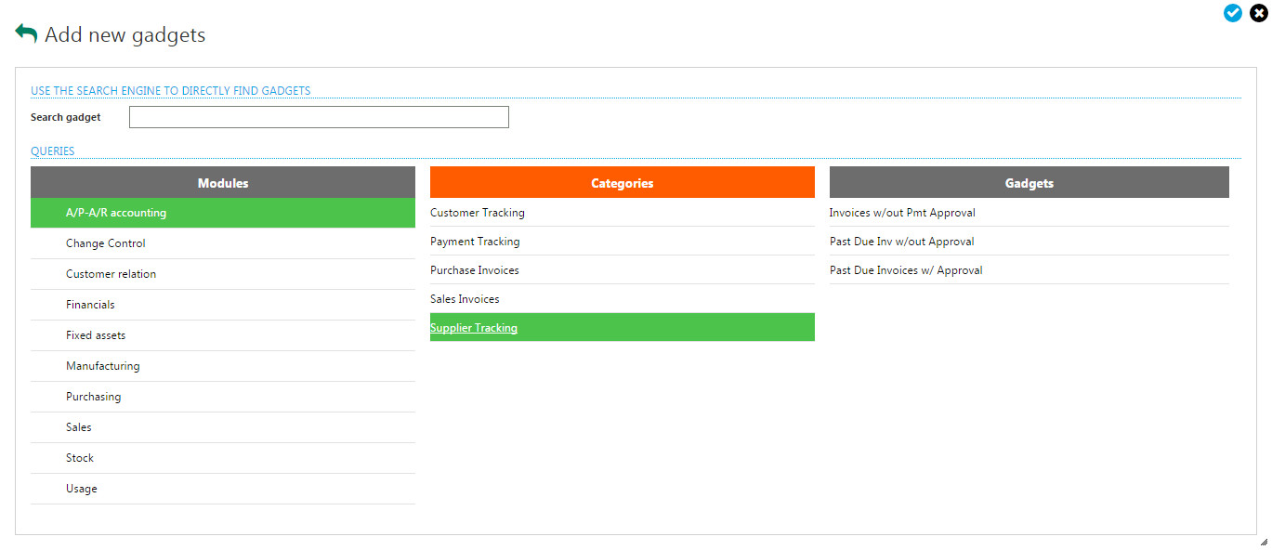Select the Fixed assets module
The image size is (1272, 550).
96,335
